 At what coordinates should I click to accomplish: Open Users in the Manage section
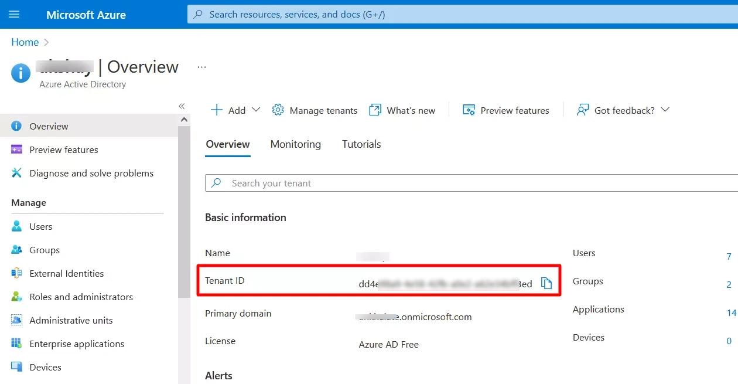point(40,226)
